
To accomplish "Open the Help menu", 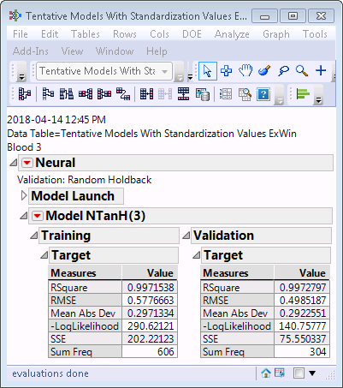I will click(x=157, y=51).
